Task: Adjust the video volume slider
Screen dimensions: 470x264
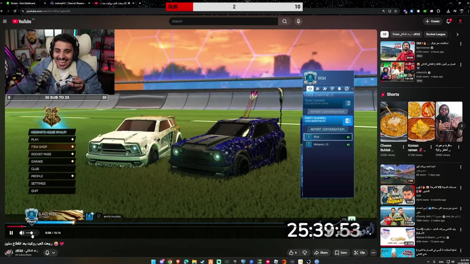Action: click(x=32, y=233)
